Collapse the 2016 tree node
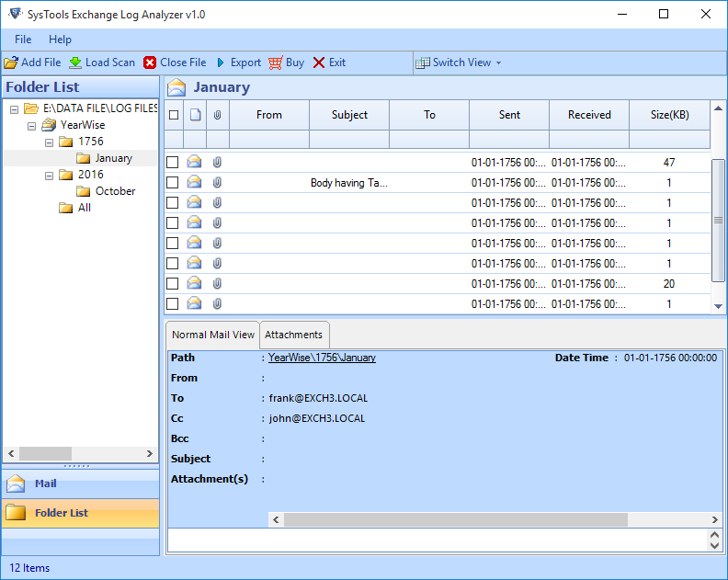Image resolution: width=728 pixels, height=580 pixels. click(49, 176)
